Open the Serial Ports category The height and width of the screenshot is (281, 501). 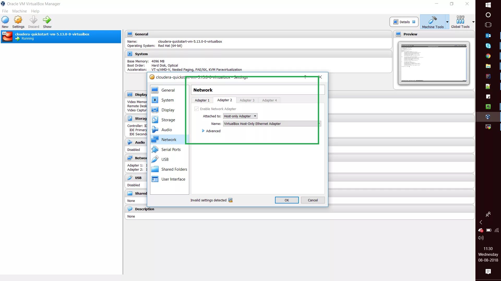pyautogui.click(x=169, y=149)
